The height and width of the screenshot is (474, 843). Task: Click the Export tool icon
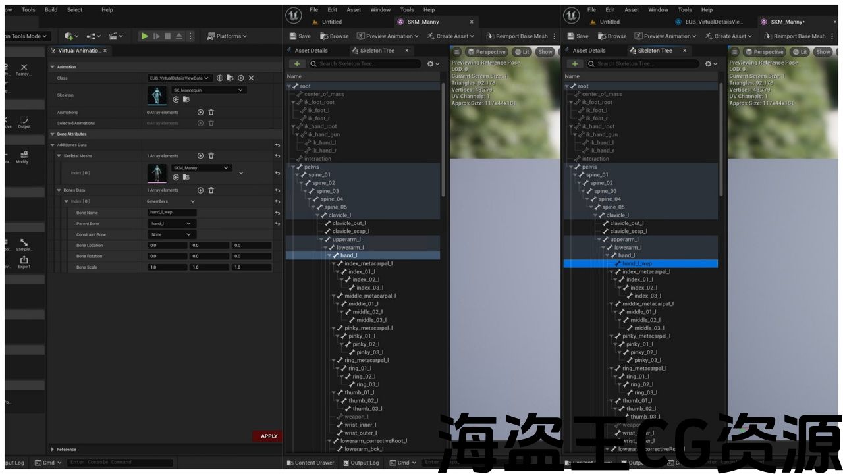click(x=24, y=261)
